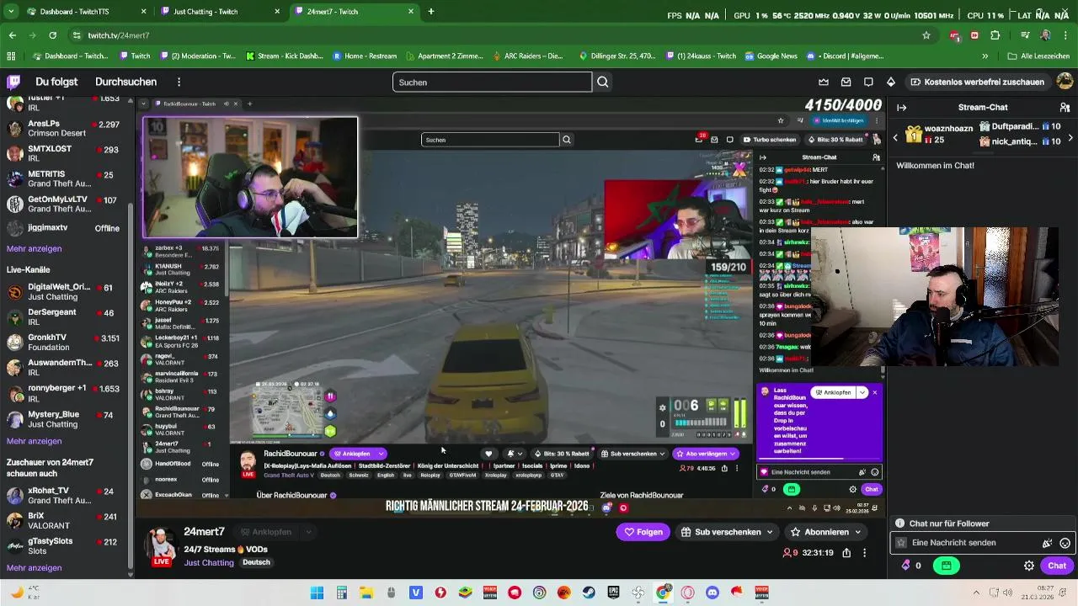1078x606 pixels.
Task: Click the purple Chat send button
Action: 1057,566
